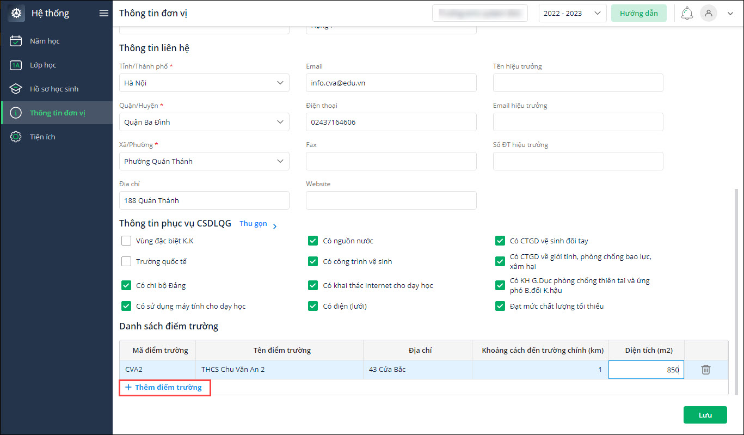744x435 pixels.
Task: Open the 2022 - 2023 school year dropdown
Action: point(573,13)
